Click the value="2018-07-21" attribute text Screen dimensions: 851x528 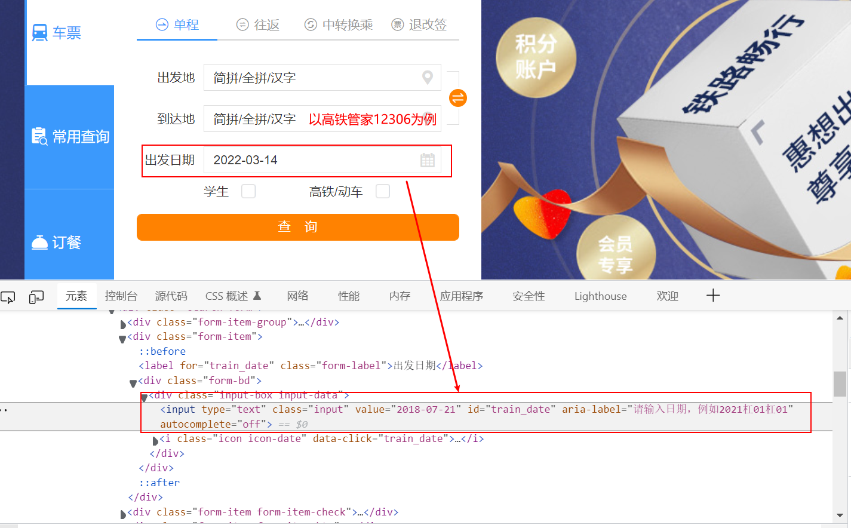click(408, 409)
